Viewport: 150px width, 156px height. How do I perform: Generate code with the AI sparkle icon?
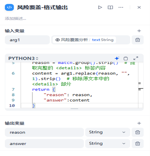tap(117, 58)
